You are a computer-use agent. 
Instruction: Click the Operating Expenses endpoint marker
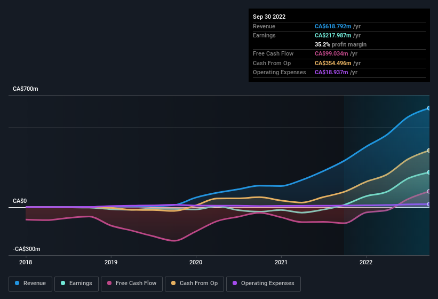point(429,204)
